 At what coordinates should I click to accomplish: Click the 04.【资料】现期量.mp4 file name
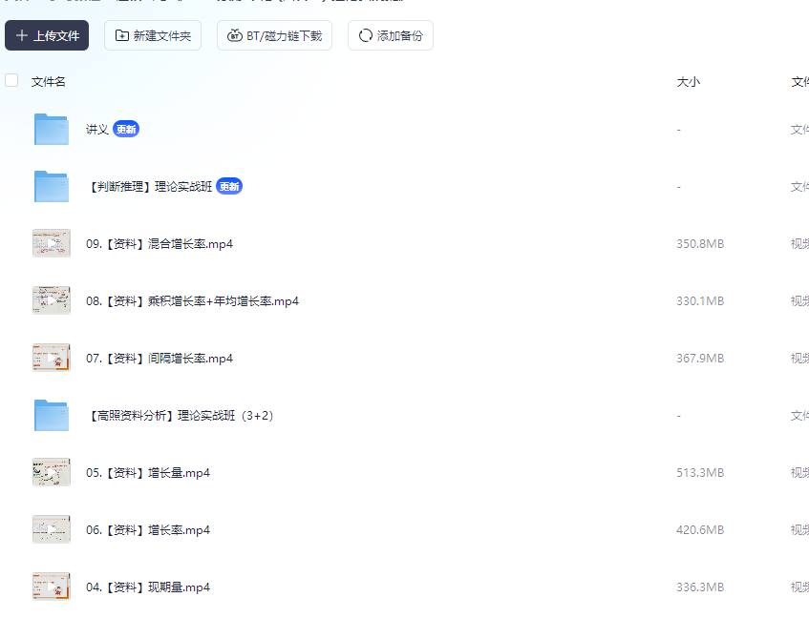[148, 587]
